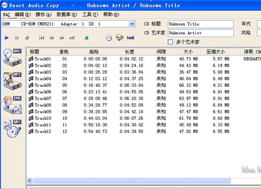Click the compressed size 5.08 MB
The height and width of the screenshot is (189, 261).
(221, 72)
